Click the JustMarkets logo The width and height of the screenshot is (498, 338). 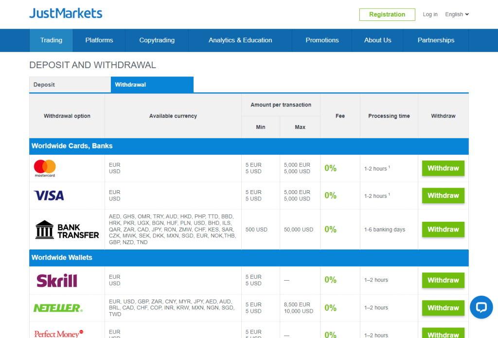[66, 13]
